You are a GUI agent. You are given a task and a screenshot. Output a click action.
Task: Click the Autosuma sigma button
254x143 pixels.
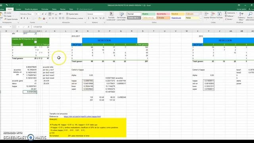(x=230, y=13)
